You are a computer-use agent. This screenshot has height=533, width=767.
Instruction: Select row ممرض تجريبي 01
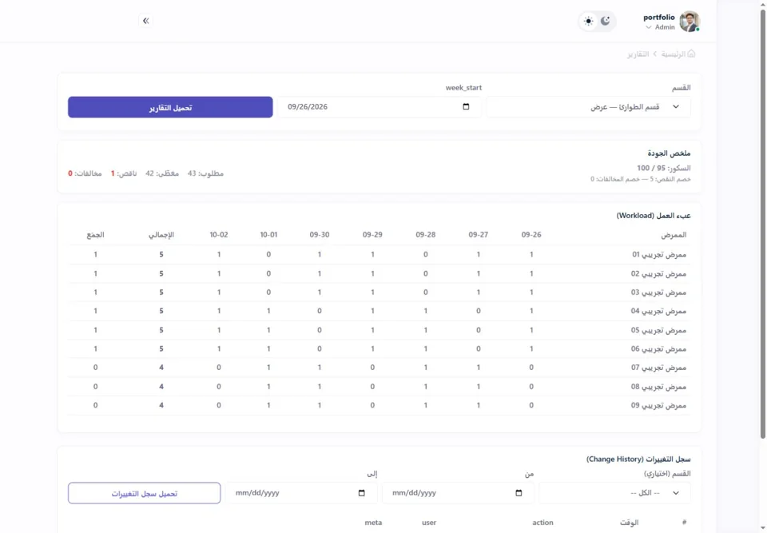click(x=380, y=254)
